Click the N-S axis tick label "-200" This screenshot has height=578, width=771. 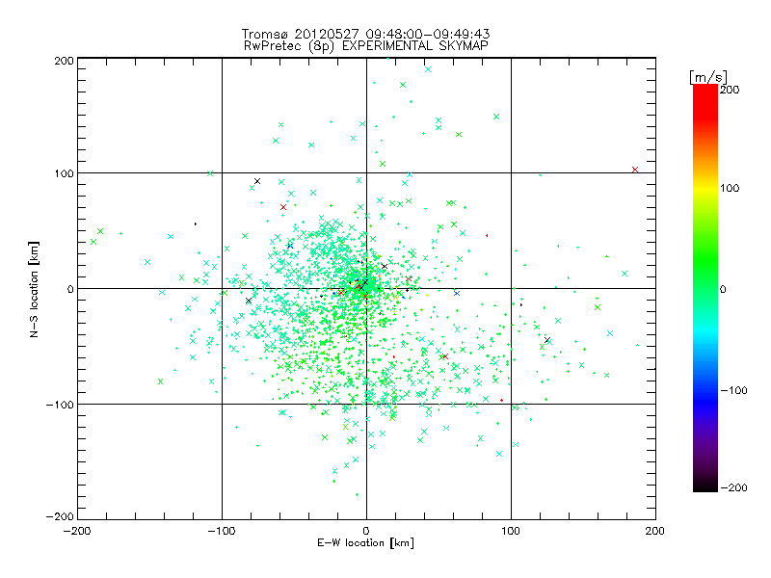click(x=60, y=516)
